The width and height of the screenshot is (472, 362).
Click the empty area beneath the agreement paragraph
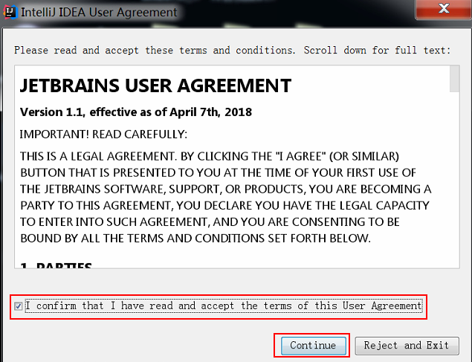point(235,252)
